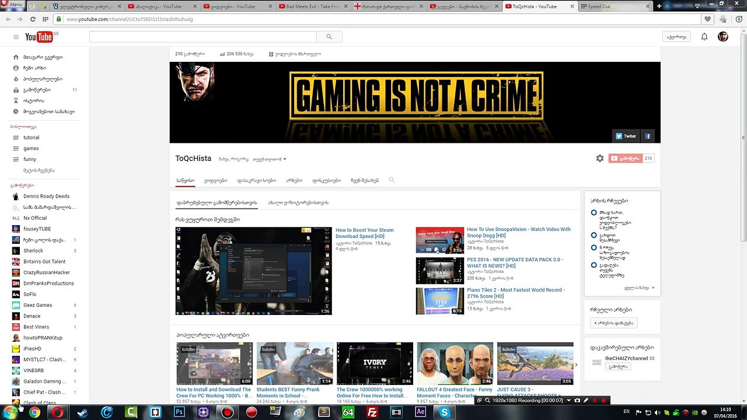Play the featured Steam download speed video thumbnail
Viewport: 747px width, 420px height.
tap(254, 271)
